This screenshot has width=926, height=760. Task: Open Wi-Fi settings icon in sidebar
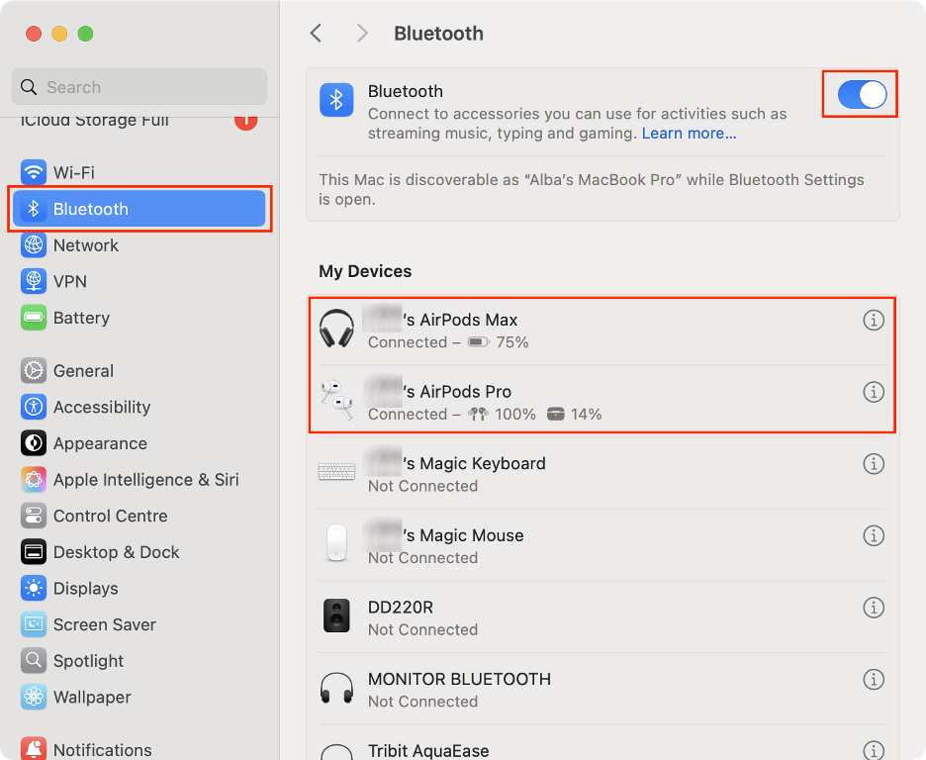pos(34,172)
